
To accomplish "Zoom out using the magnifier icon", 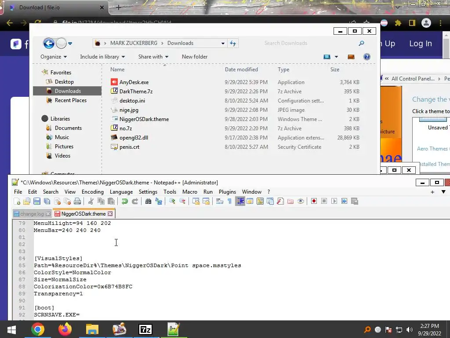I will click(182, 201).
